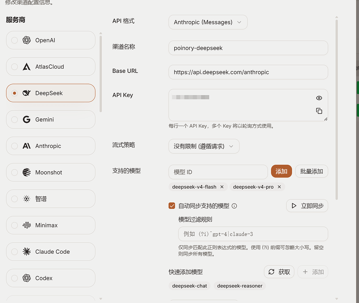Click the DeepSeek whale icon
Viewport: 359px width, 303px height.
[27, 93]
